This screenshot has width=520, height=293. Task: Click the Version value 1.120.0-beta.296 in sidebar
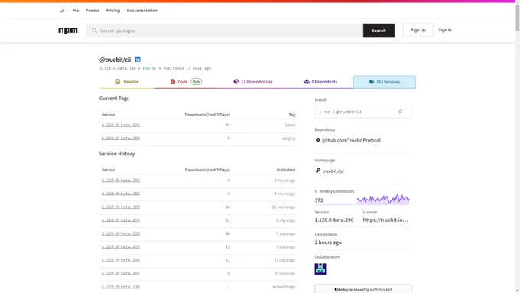pyautogui.click(x=334, y=220)
